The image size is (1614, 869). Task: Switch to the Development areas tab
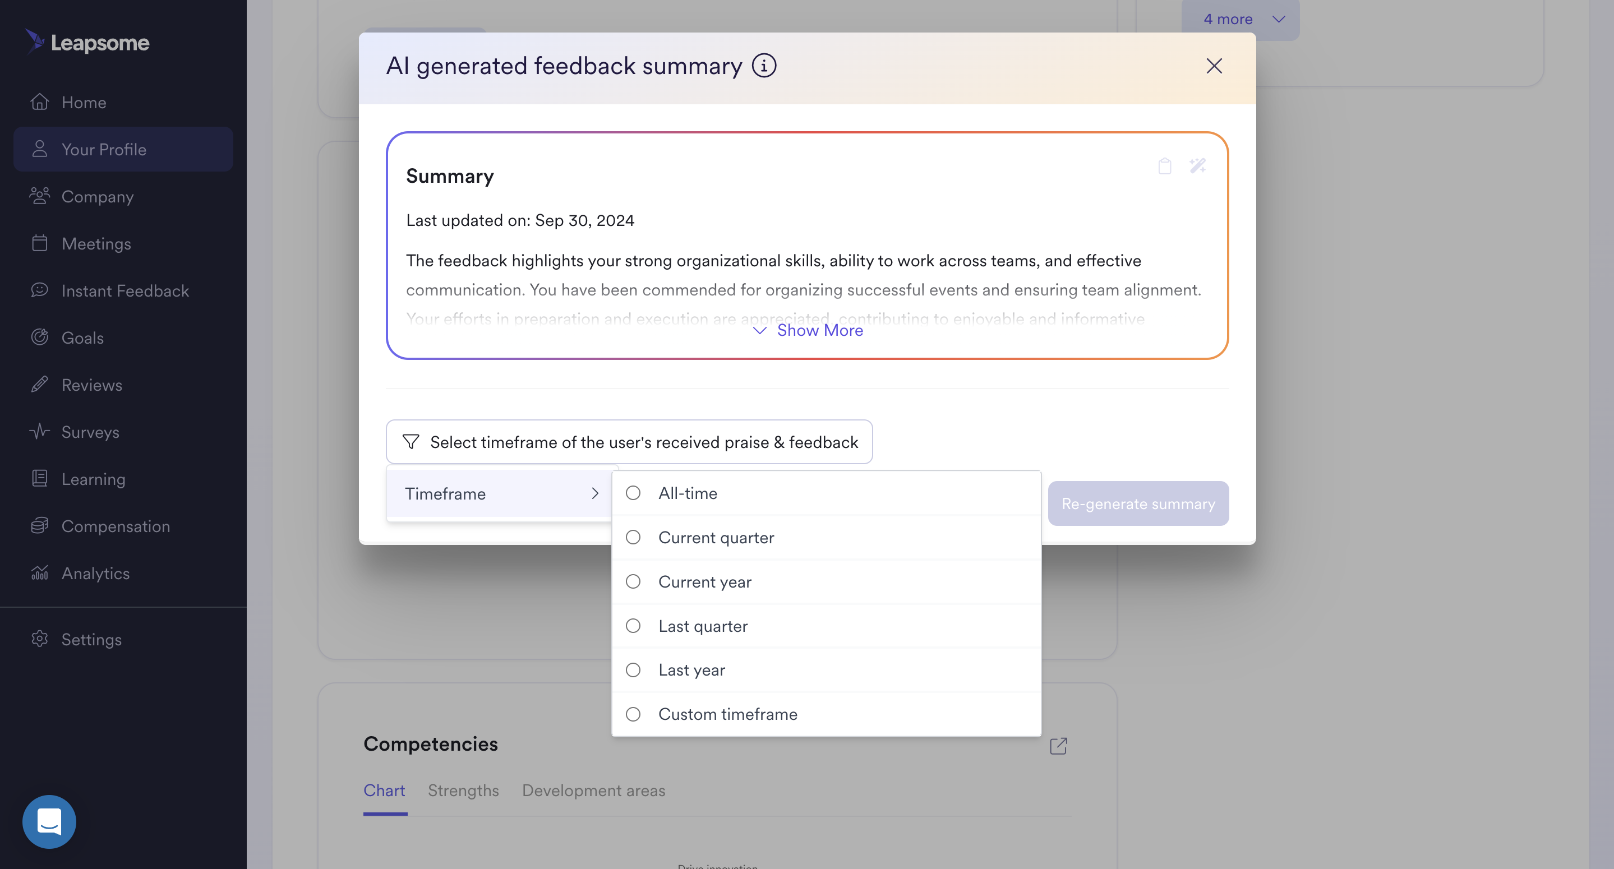(593, 790)
